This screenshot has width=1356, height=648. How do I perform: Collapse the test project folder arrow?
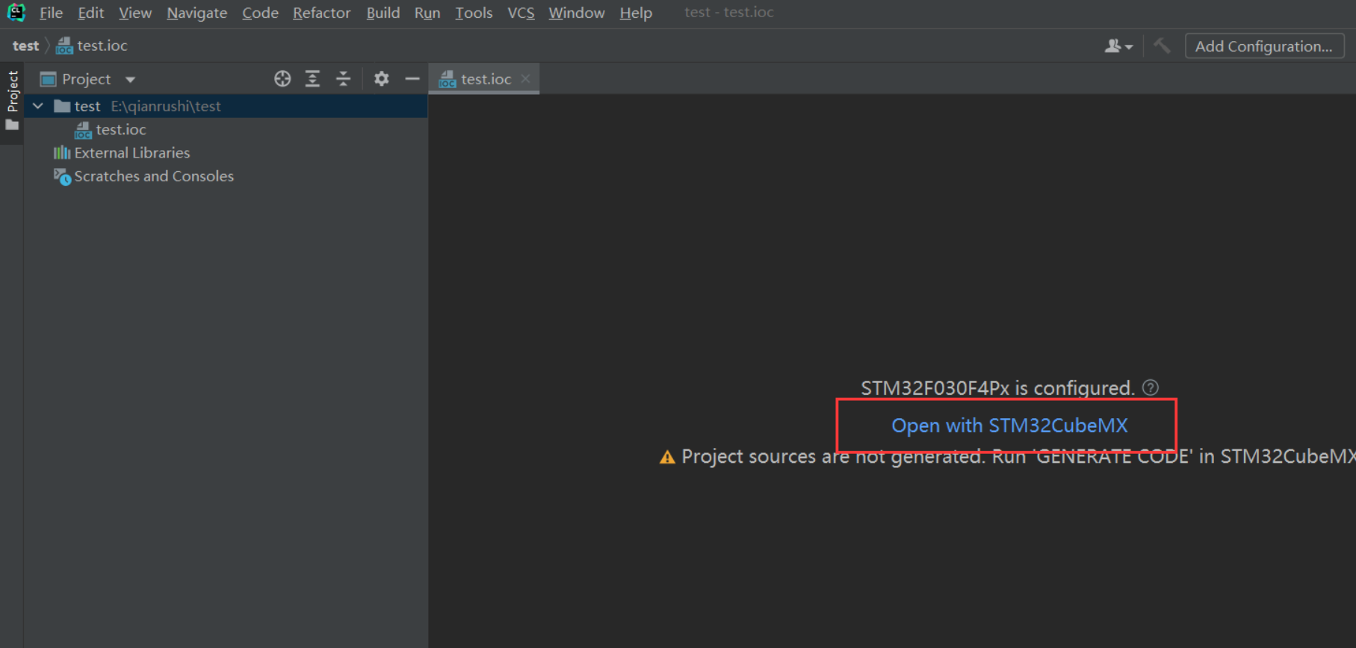click(37, 106)
